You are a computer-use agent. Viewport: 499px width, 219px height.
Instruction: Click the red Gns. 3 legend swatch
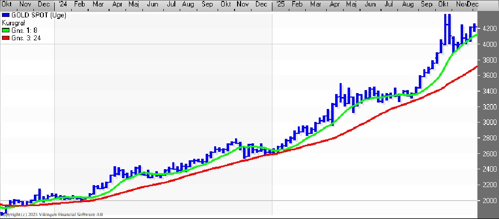point(5,37)
